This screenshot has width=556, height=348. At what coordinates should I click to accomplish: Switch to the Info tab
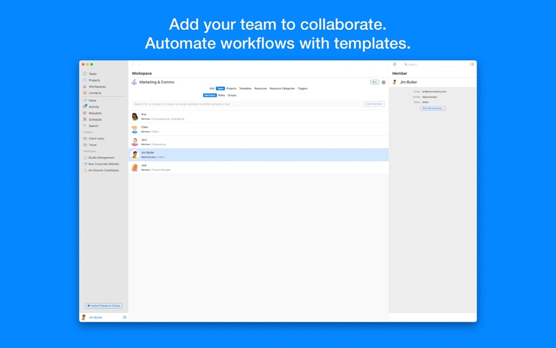click(x=212, y=88)
